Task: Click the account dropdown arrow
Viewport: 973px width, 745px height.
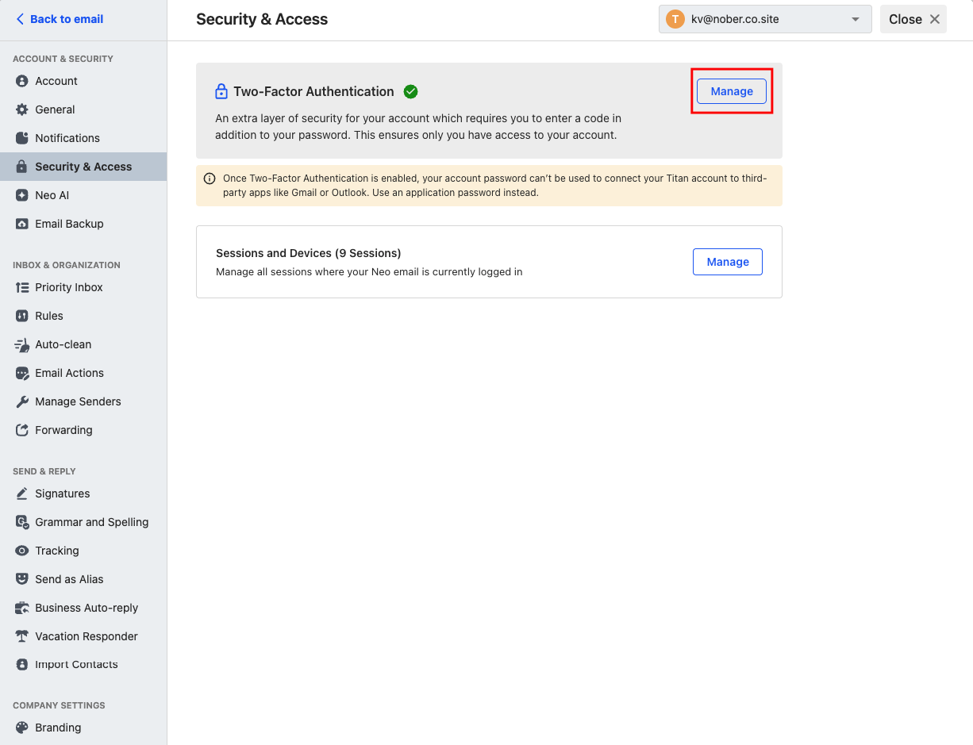Action: tap(855, 20)
